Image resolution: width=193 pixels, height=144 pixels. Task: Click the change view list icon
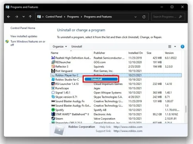click(x=170, y=46)
